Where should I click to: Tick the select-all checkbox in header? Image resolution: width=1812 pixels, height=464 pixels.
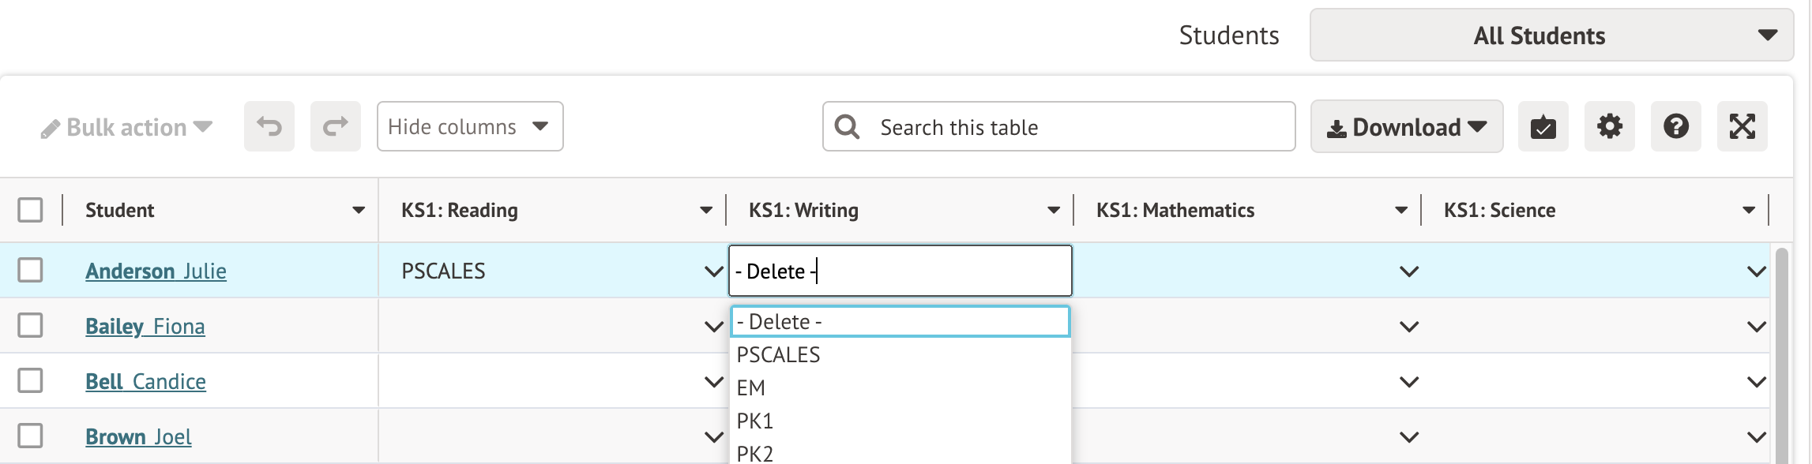point(30,210)
